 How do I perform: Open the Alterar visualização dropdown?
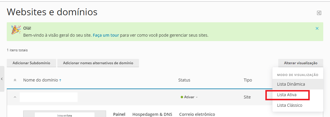pyautogui.click(x=301, y=63)
